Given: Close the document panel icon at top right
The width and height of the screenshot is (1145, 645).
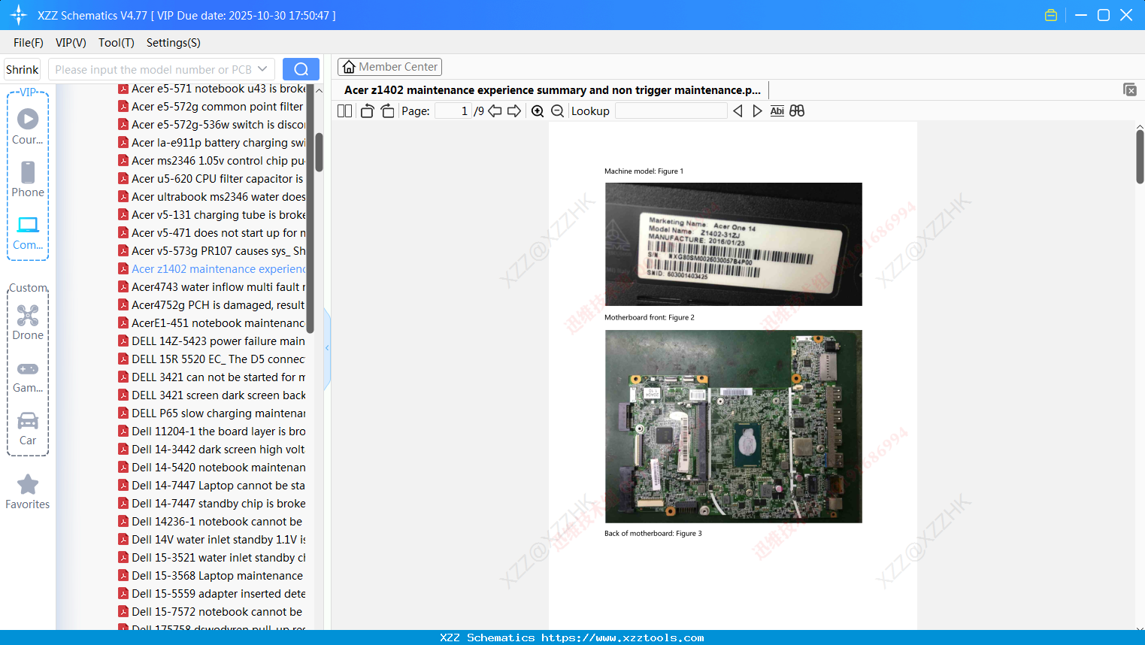Looking at the screenshot, I should pos(1130,89).
